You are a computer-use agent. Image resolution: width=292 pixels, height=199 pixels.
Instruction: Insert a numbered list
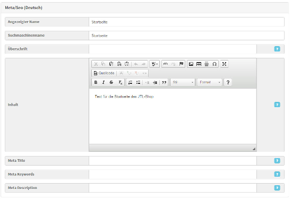[x=131, y=82]
